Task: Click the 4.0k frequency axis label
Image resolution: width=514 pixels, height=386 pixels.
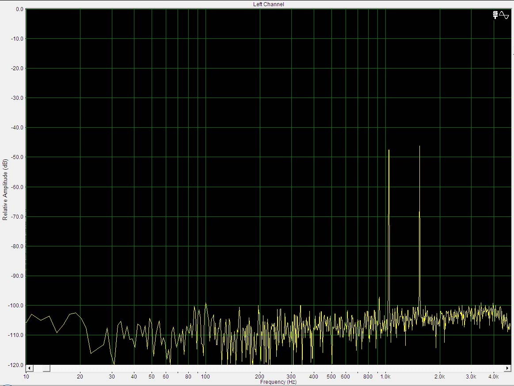Action: [494, 377]
